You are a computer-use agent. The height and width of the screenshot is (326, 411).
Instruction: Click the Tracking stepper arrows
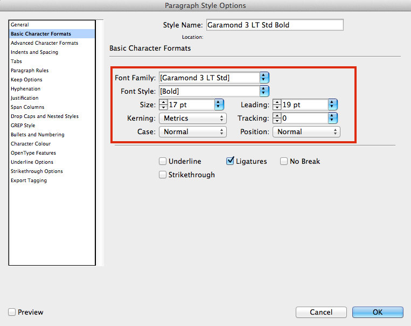[277, 119]
